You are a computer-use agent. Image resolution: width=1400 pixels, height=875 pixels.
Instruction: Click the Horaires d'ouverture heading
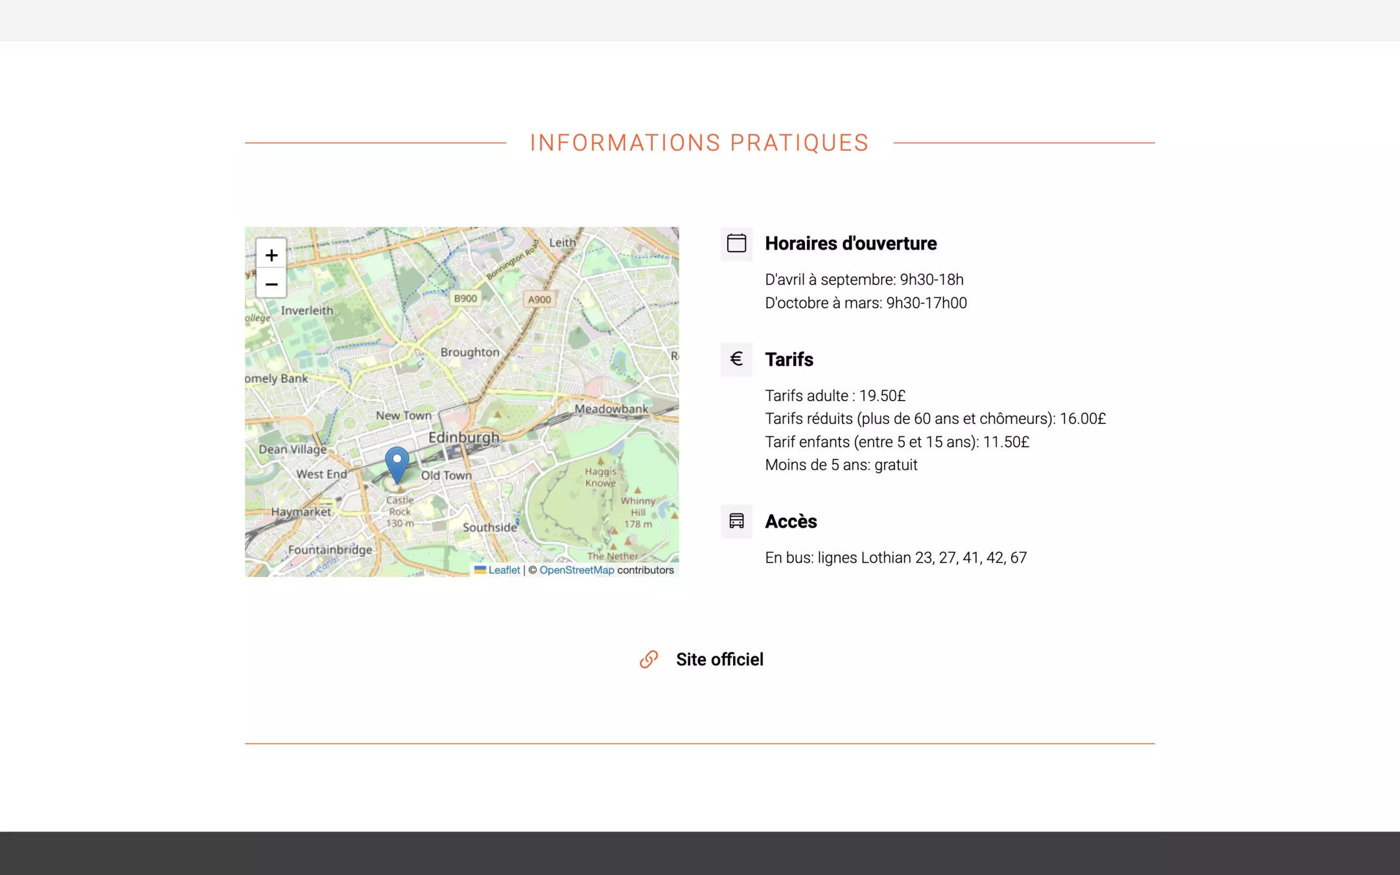tap(850, 243)
